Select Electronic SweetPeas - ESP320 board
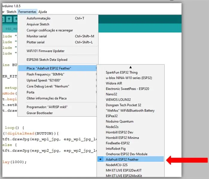Image resolution: width=209 pixels, height=179 pixels. coord(131,89)
